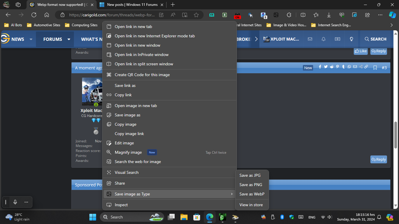Show more favorites bar items

[x=392, y=25]
